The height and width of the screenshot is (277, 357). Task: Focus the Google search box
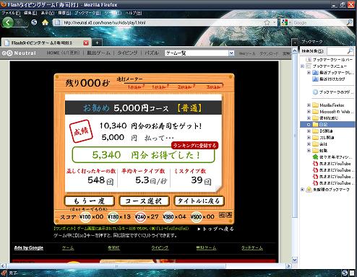click(319, 22)
